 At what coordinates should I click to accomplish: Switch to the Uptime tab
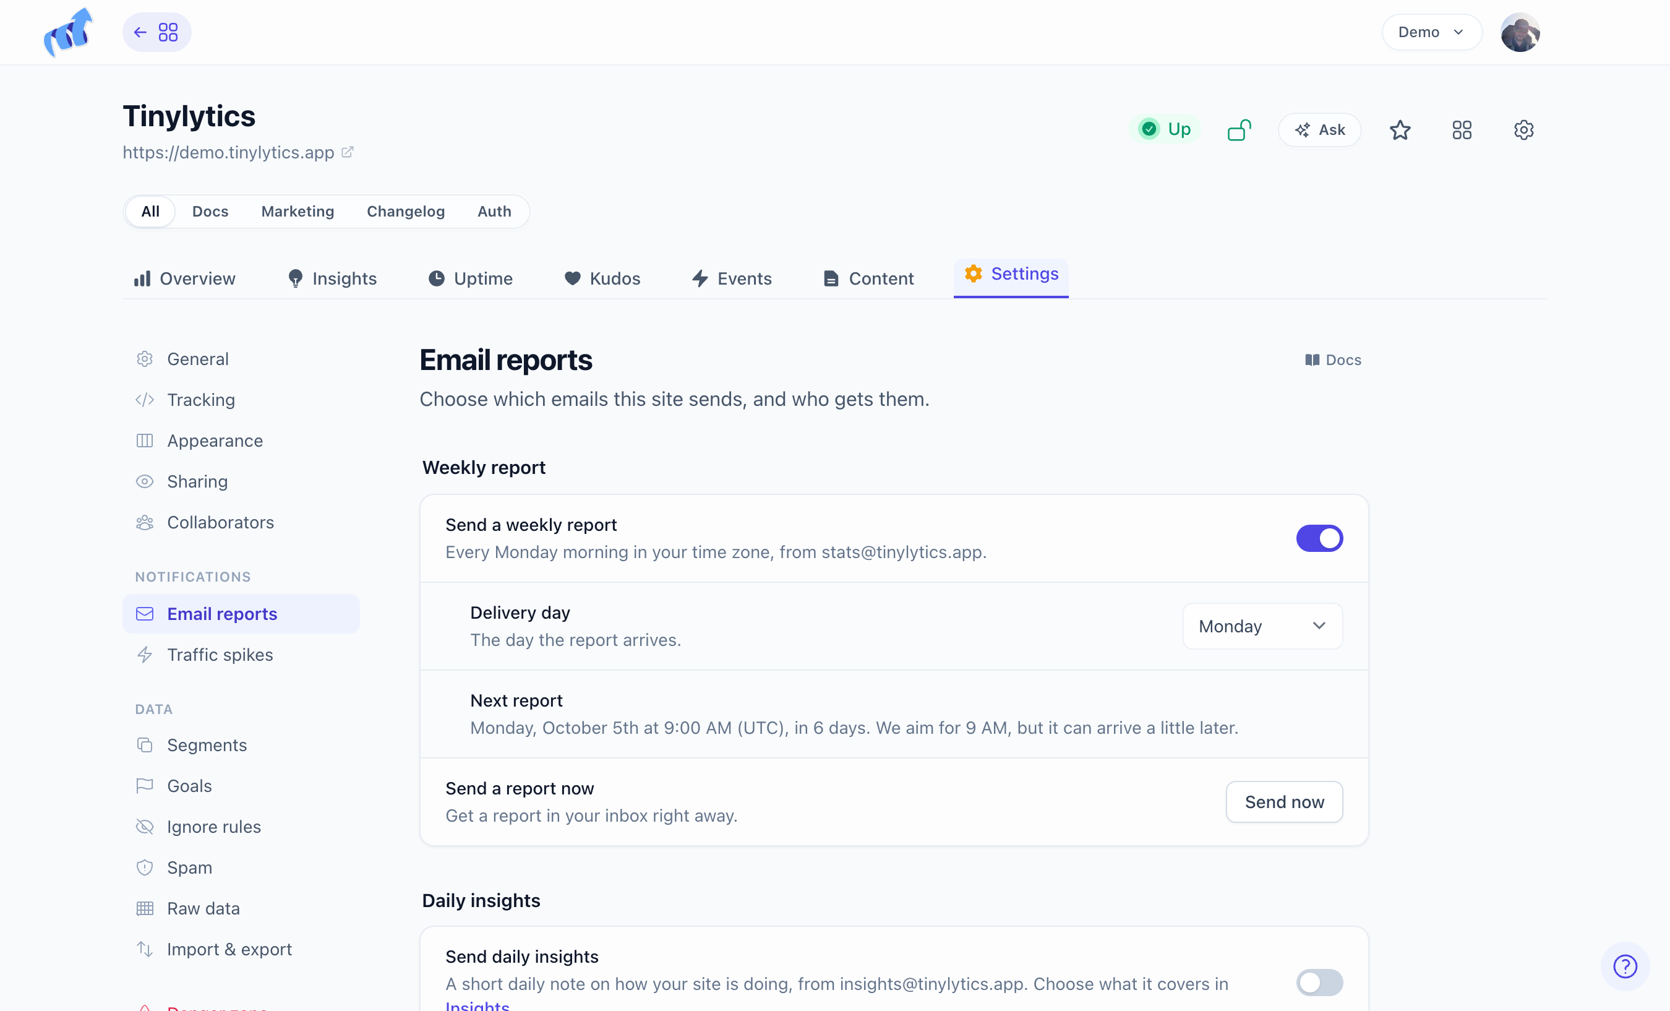(470, 278)
